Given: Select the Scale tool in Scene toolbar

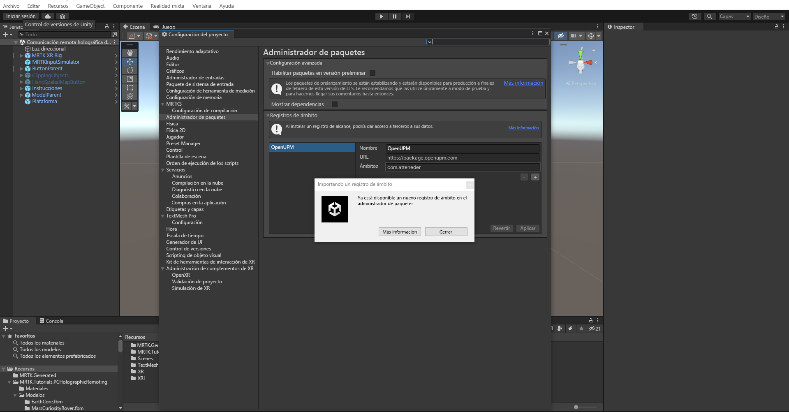Looking at the screenshot, I should pyautogui.click(x=130, y=79).
